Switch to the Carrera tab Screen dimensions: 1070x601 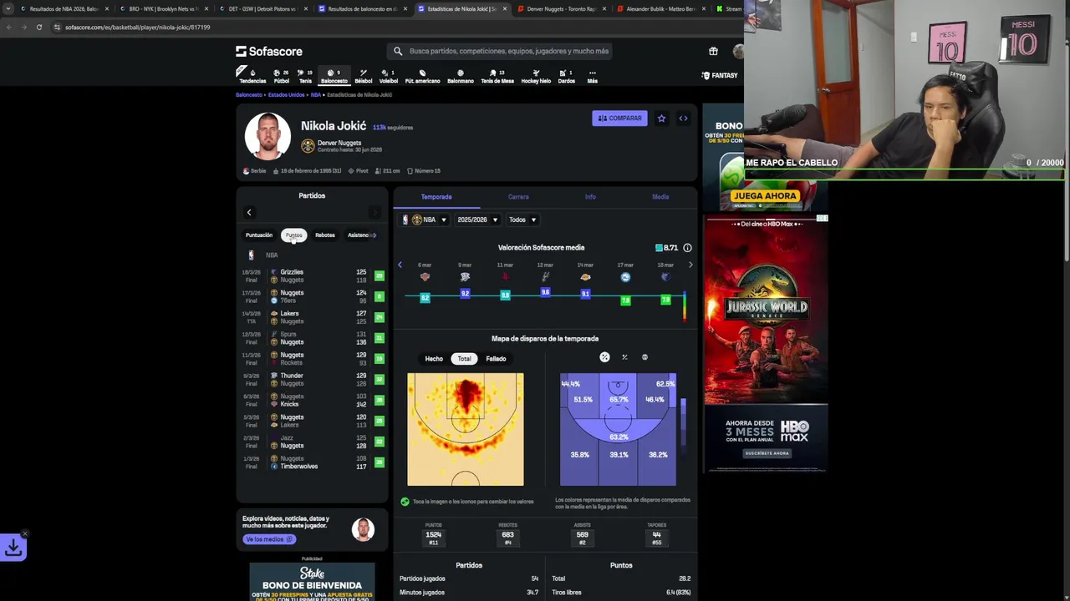tap(518, 197)
